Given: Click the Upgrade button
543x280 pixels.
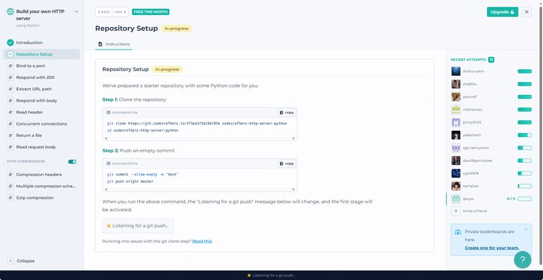Looking at the screenshot, I should [502, 12].
